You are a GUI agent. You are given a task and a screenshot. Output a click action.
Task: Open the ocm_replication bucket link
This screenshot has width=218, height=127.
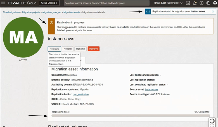80,94
